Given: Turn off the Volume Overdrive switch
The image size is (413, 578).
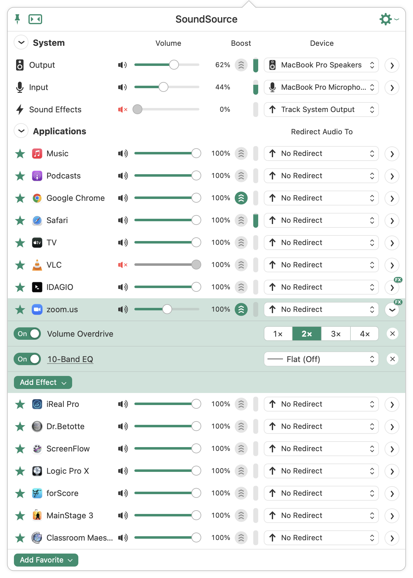Looking at the screenshot, I should pyautogui.click(x=27, y=334).
